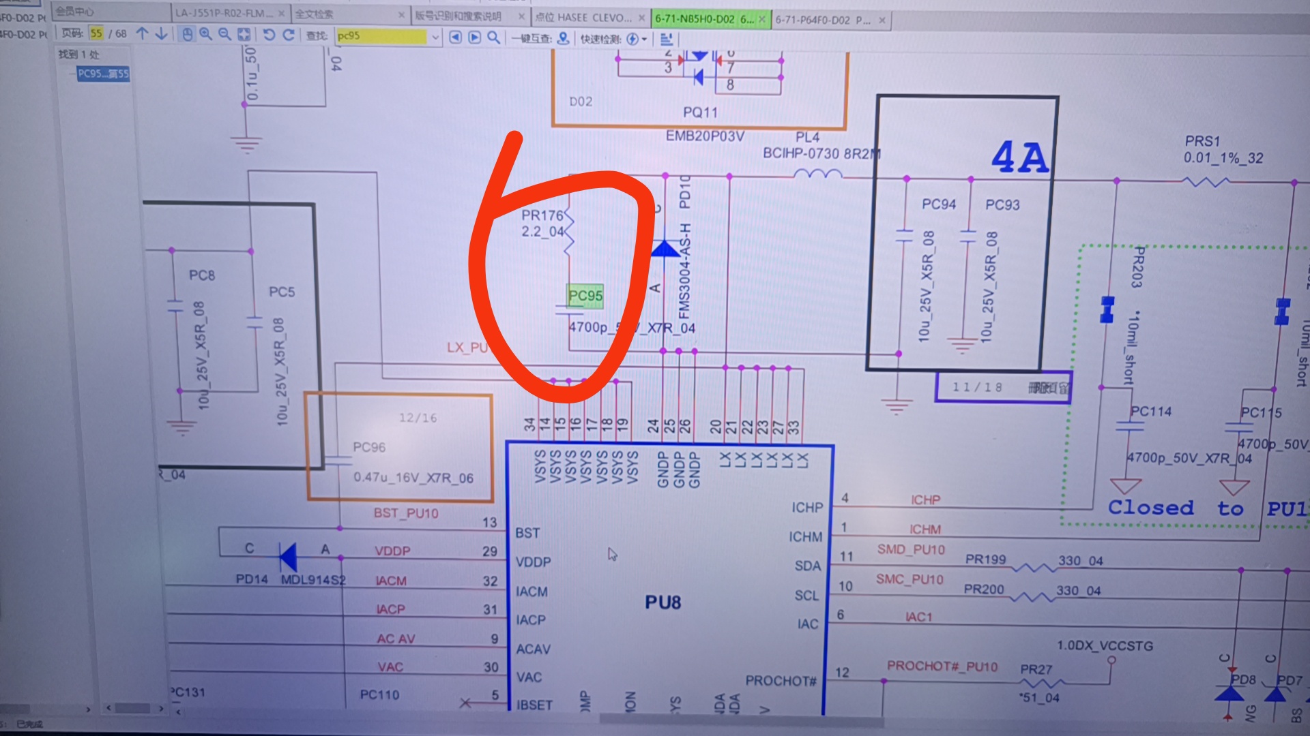Select the PC95 search result entry
This screenshot has height=736, width=1310.
tap(103, 74)
